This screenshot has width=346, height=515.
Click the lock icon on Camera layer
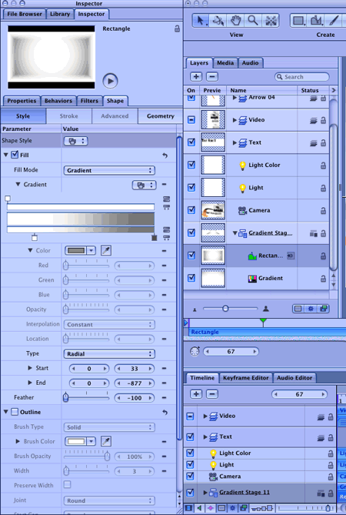coord(323,210)
